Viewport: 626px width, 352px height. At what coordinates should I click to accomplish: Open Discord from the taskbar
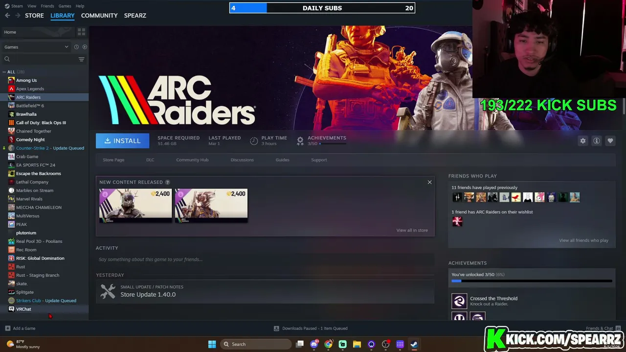click(x=314, y=344)
